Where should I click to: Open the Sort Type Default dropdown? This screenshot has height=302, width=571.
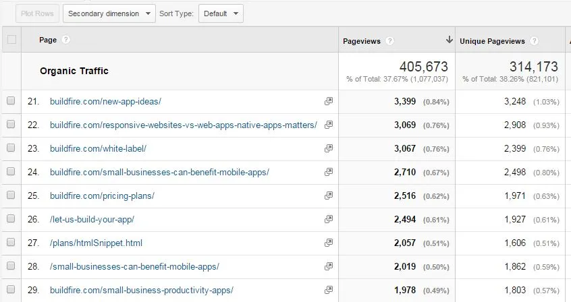[221, 13]
